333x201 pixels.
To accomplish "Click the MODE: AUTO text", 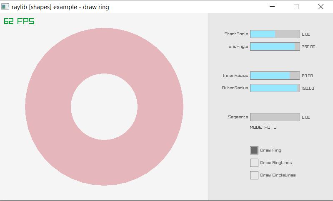I will 263,127.
